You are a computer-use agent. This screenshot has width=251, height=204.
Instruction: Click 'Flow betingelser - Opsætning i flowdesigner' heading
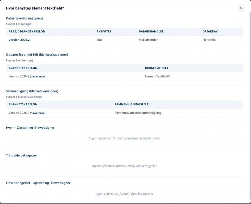pyautogui.click(x=38, y=183)
